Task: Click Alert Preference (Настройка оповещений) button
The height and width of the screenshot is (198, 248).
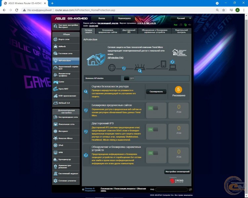Action: coord(177,172)
